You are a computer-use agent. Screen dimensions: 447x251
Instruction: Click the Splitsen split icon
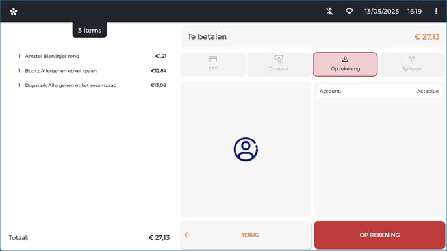(x=411, y=59)
